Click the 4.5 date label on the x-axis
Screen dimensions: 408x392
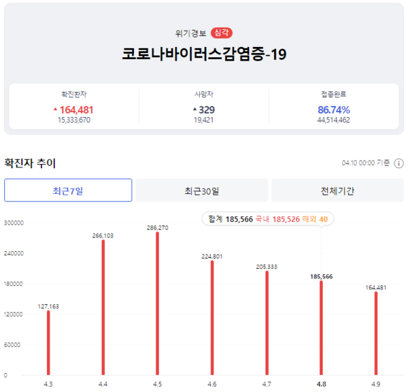[158, 385]
